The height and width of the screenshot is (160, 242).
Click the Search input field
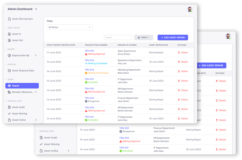118,37
